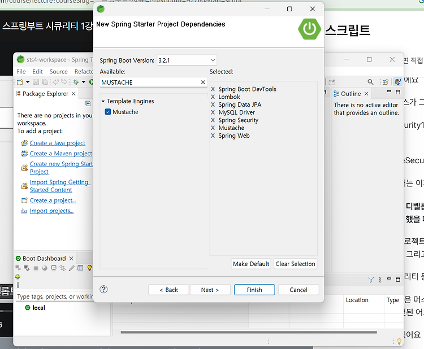Open the New wizard dropdown arrow
This screenshot has width=424, height=349.
(28, 82)
